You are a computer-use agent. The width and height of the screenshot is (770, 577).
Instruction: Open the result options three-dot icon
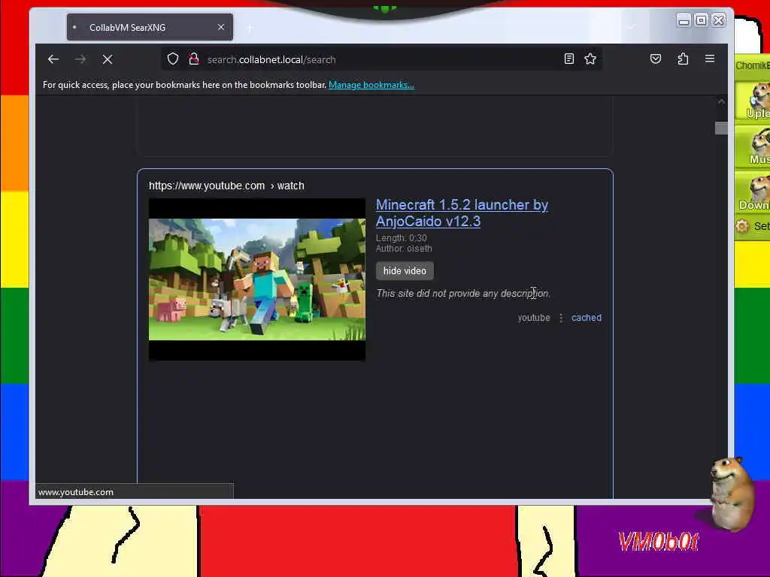[561, 318]
